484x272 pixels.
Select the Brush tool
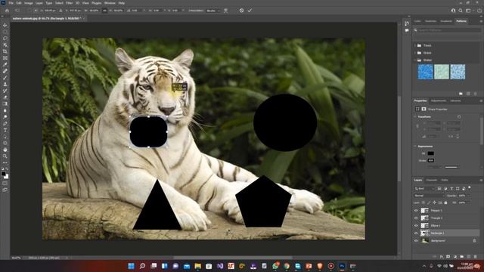tap(5, 77)
